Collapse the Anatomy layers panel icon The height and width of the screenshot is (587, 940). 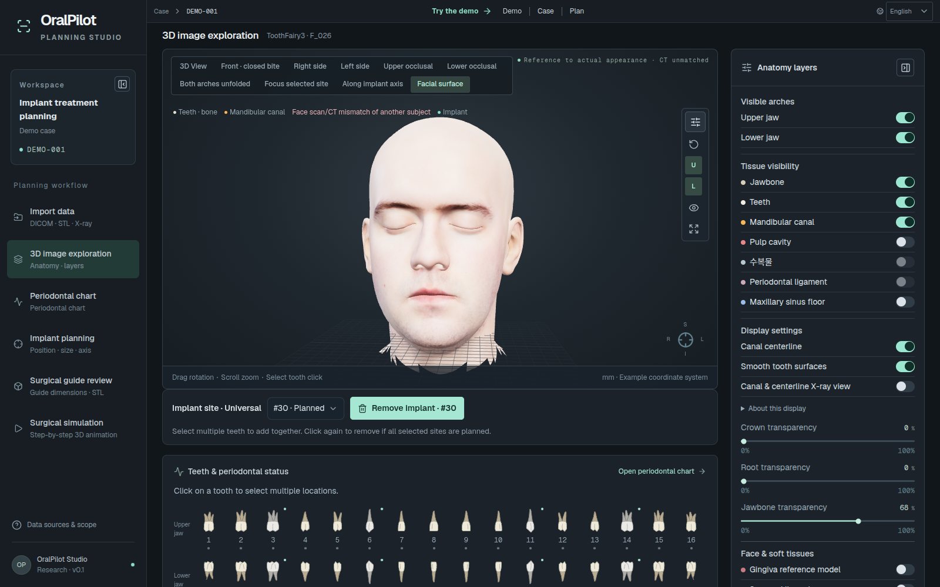pyautogui.click(x=905, y=68)
